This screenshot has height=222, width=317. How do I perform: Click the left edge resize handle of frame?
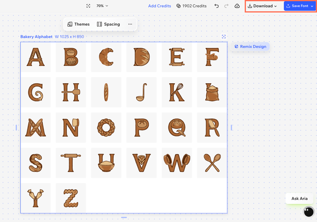tap(17, 128)
